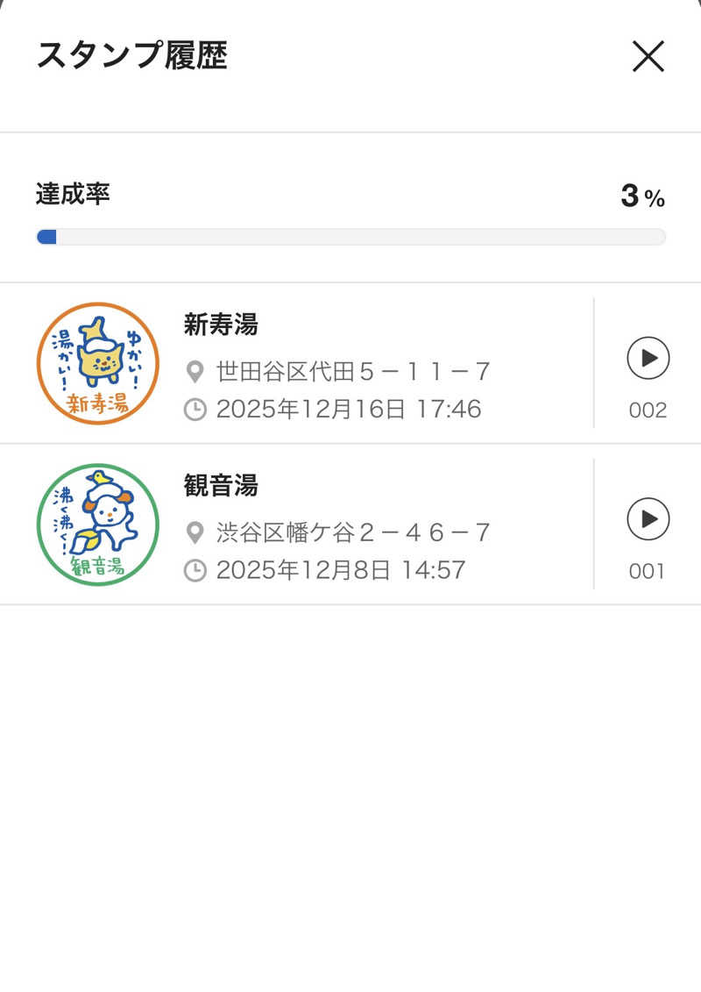Click stamp number 002
The image size is (701, 992).
pos(648,410)
